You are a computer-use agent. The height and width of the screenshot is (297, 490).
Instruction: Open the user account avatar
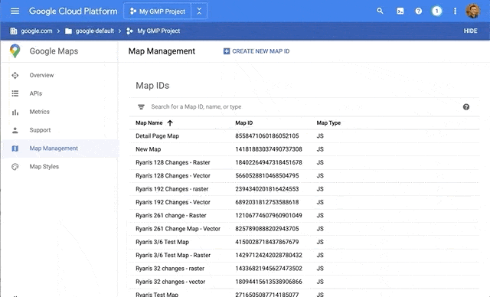pos(473,11)
